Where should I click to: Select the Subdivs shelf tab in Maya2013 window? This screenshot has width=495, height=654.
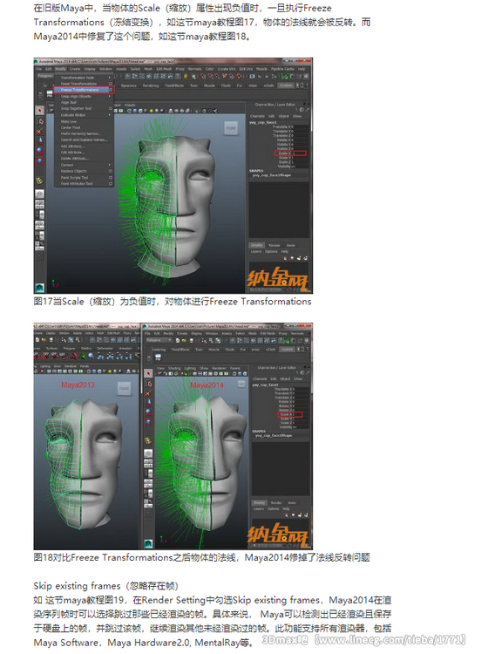(86, 348)
